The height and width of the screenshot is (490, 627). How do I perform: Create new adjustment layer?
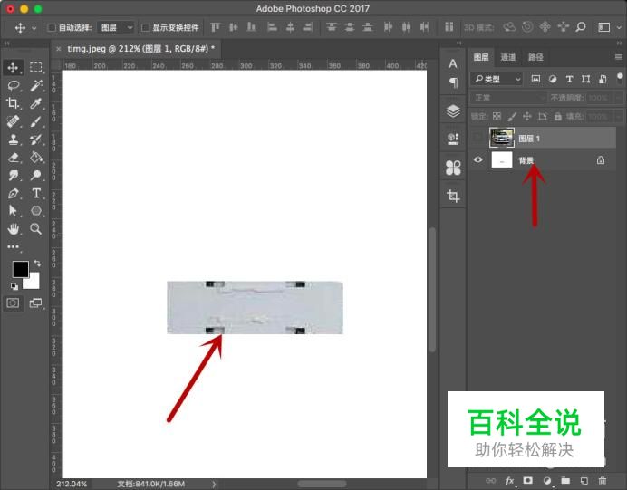click(546, 480)
